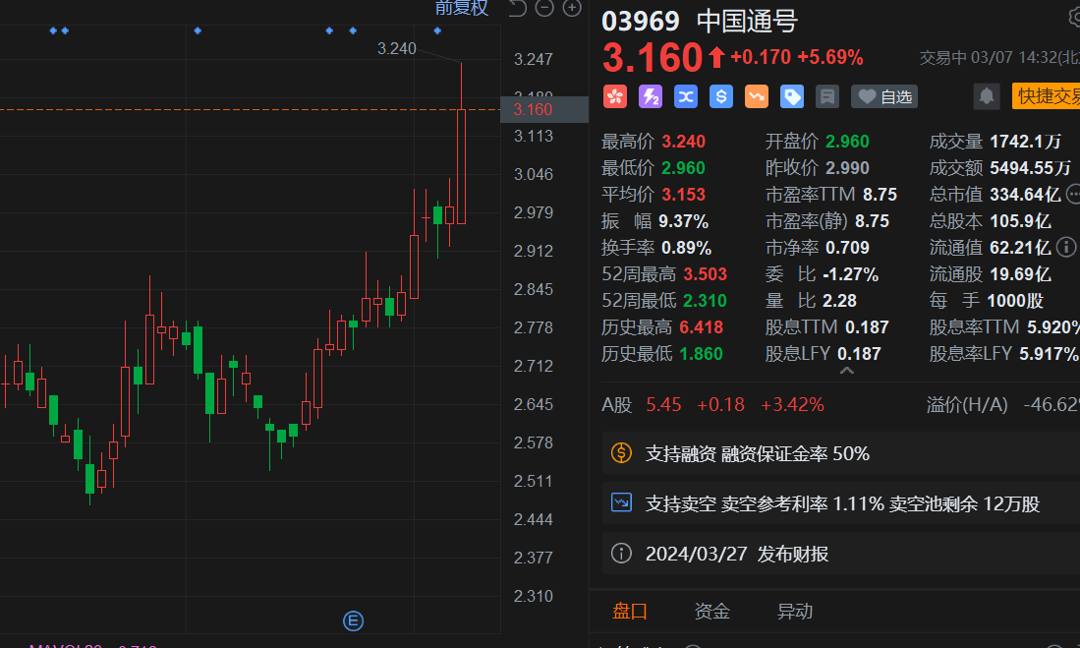Open the 支持融资 融资保证金率 50% row
Image resolution: width=1080 pixels, height=648 pixels.
click(841, 453)
